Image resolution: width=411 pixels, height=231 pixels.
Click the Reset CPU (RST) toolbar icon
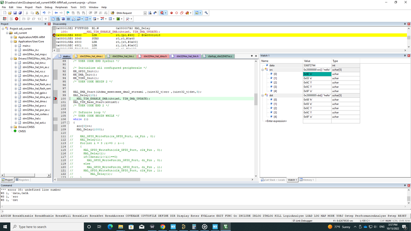click(x=5, y=19)
